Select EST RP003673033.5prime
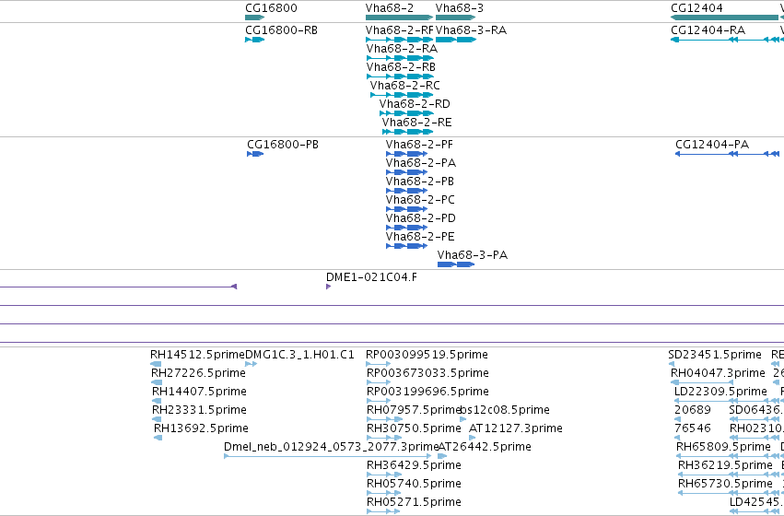784x516 pixels. tap(427, 373)
